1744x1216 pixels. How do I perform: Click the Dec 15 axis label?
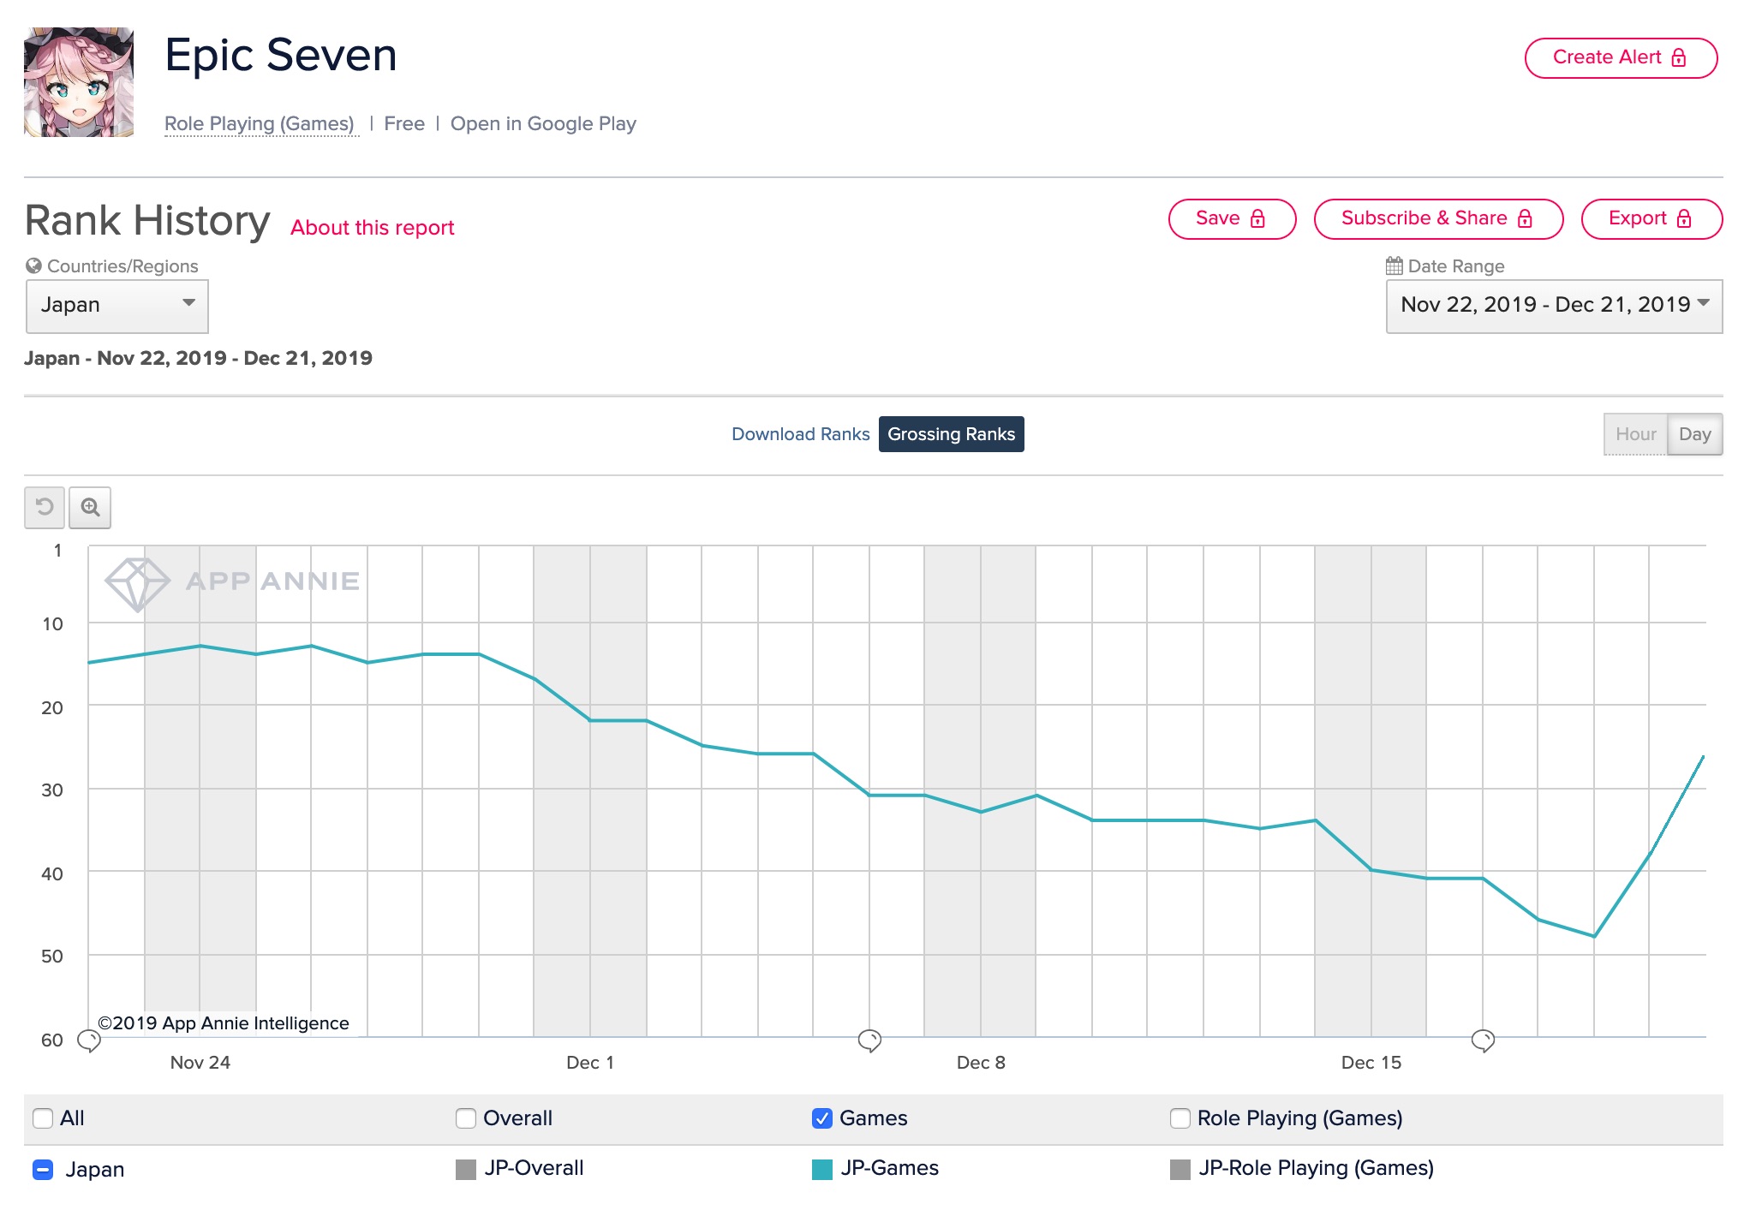pos(1371,1063)
